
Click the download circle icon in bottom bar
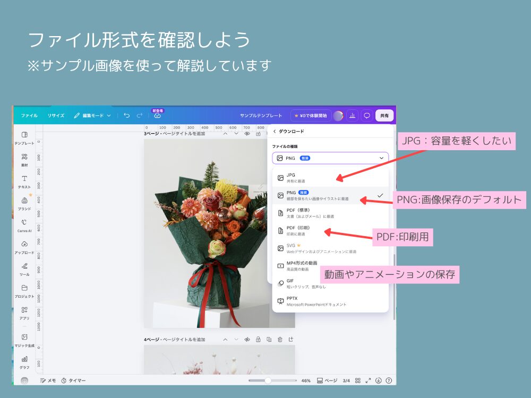(379, 380)
